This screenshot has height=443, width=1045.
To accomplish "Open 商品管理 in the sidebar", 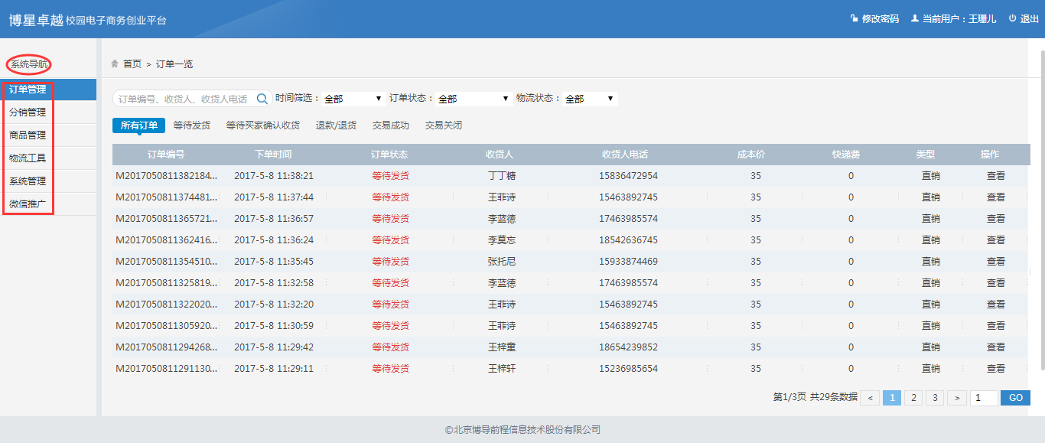I will [x=28, y=135].
